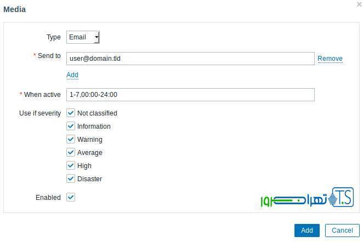Viewport: 363px width, 242px height.
Task: Click the Media dialog title
Action: 14,9
